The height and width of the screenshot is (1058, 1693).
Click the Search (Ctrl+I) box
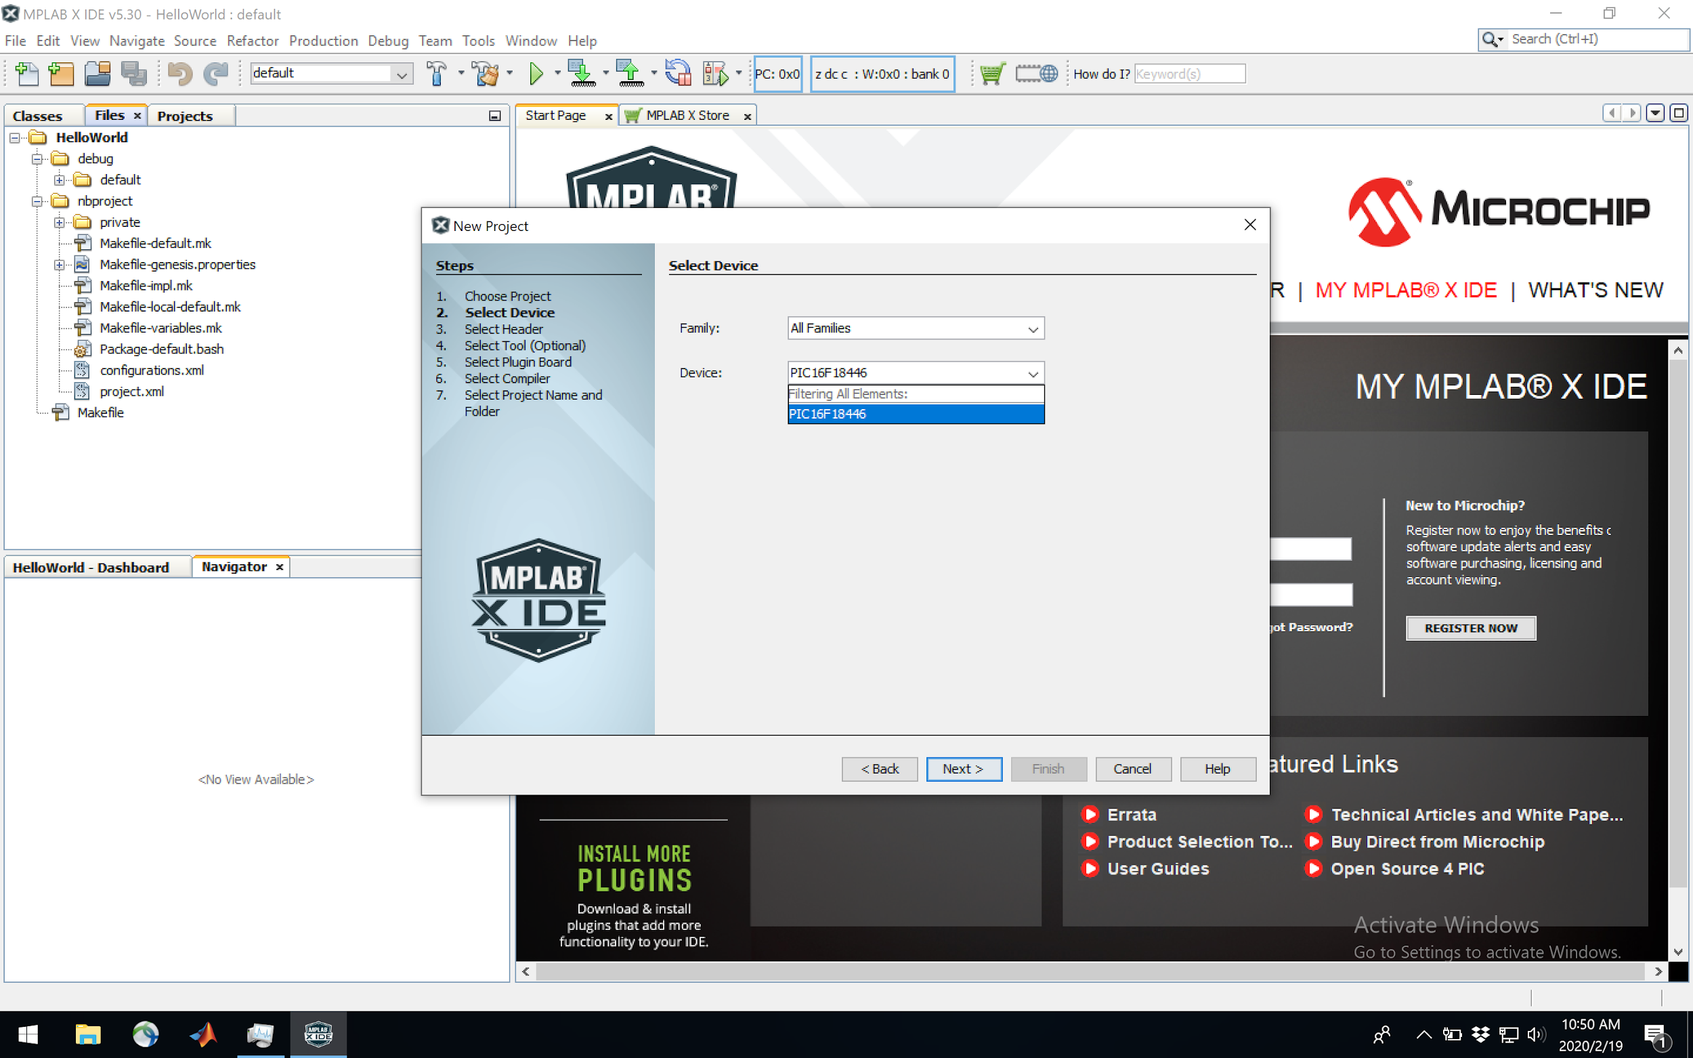tap(1584, 39)
